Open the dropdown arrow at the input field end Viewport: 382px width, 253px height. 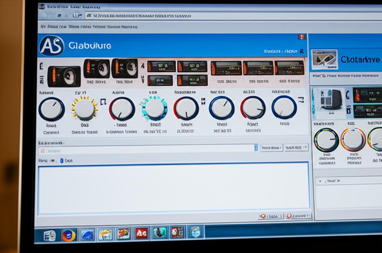click(x=256, y=148)
